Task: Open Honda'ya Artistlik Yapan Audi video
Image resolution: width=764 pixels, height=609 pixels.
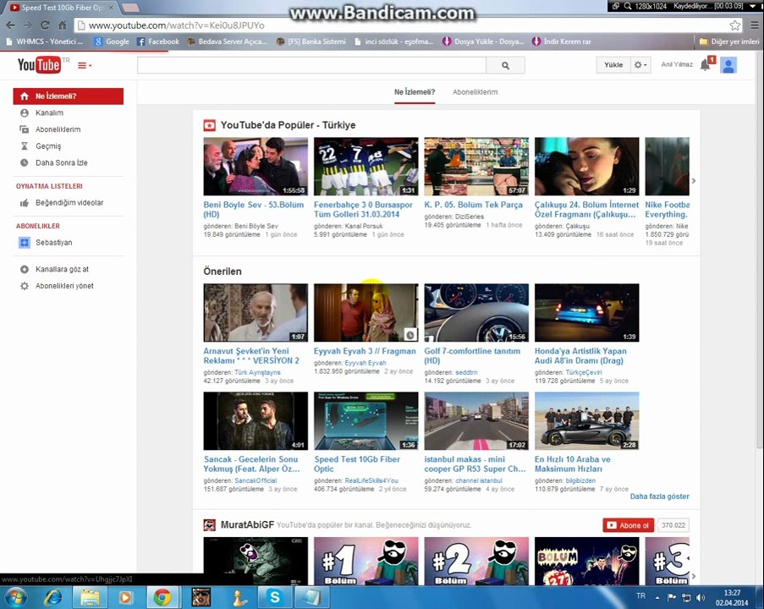Action: pyautogui.click(x=580, y=355)
